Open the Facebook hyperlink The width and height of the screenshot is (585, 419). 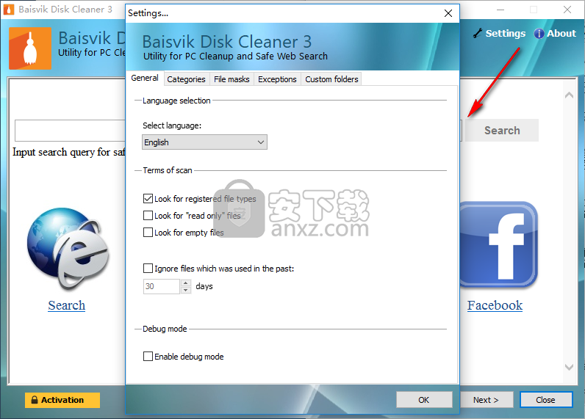pos(495,305)
